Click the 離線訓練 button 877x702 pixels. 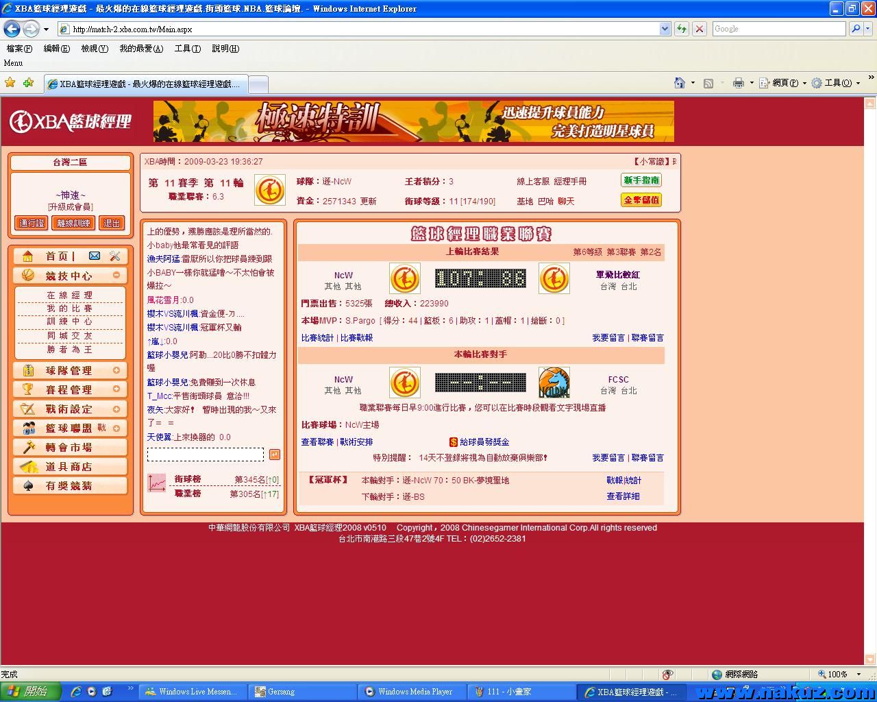tap(73, 223)
